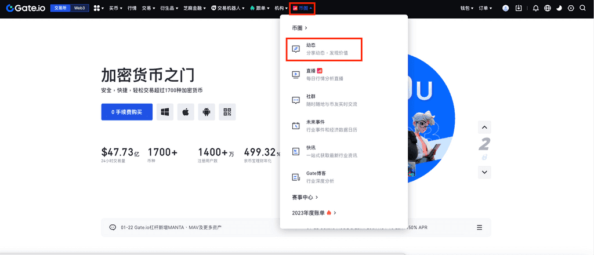Select the 交易所 toggle option

coord(60,8)
